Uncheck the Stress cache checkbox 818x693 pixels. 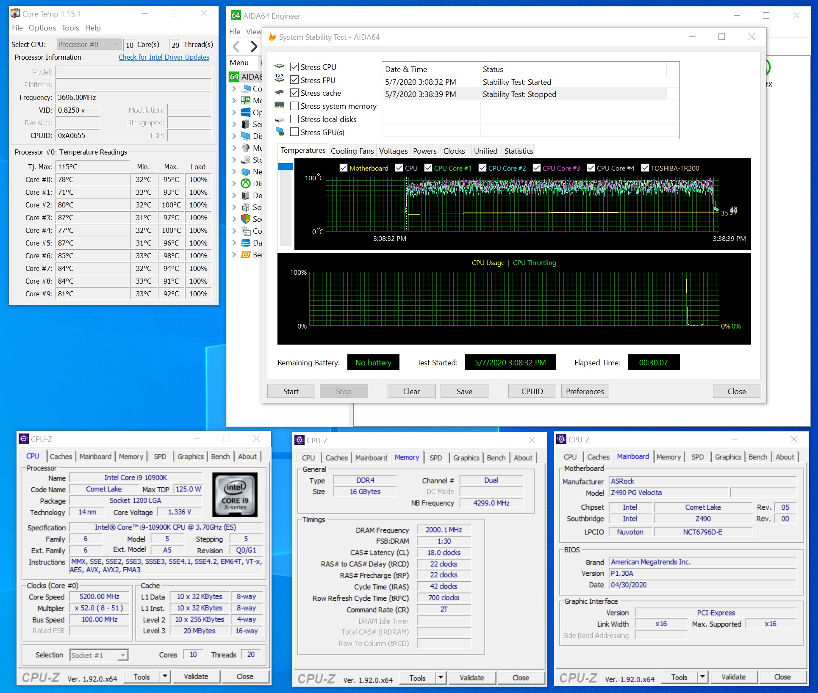tap(294, 93)
